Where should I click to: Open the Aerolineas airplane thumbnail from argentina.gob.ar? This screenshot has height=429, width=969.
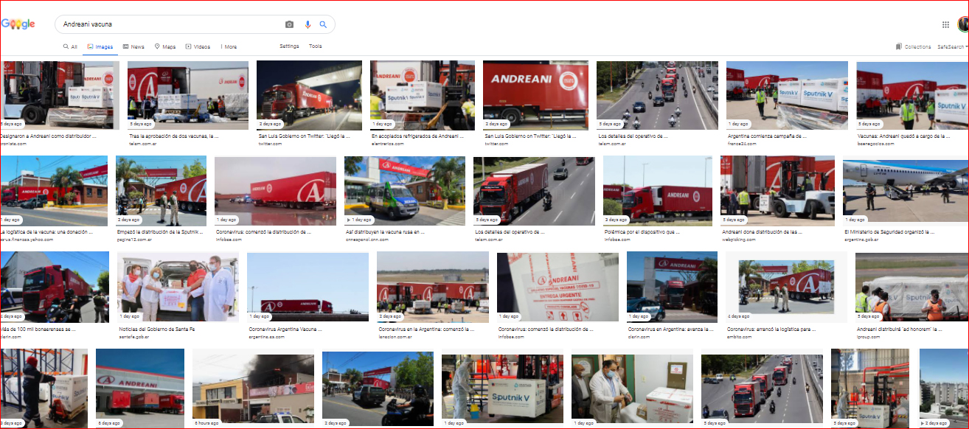point(906,190)
